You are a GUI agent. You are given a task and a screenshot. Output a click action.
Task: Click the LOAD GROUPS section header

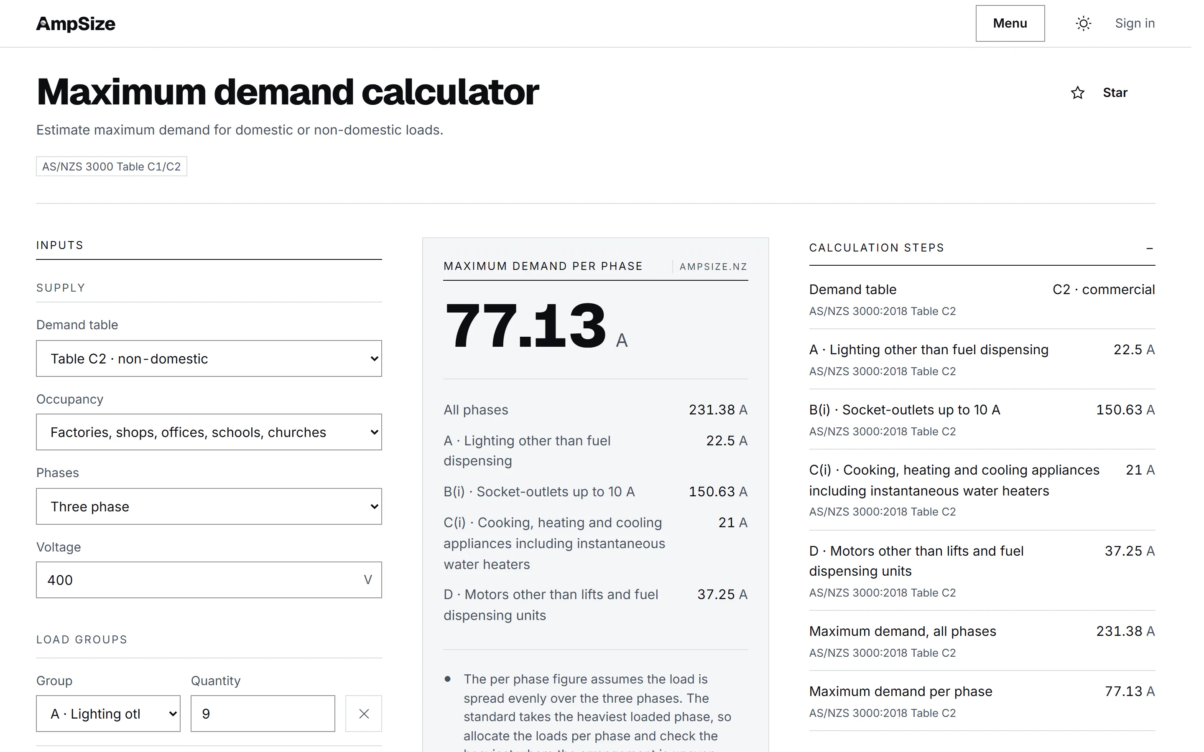coord(82,640)
